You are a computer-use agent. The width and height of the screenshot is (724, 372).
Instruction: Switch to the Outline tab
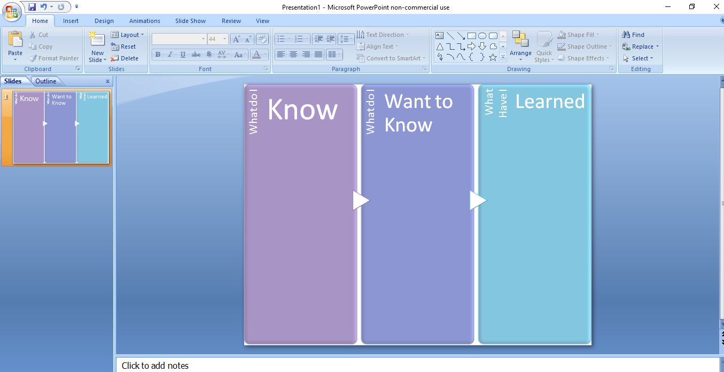click(46, 81)
